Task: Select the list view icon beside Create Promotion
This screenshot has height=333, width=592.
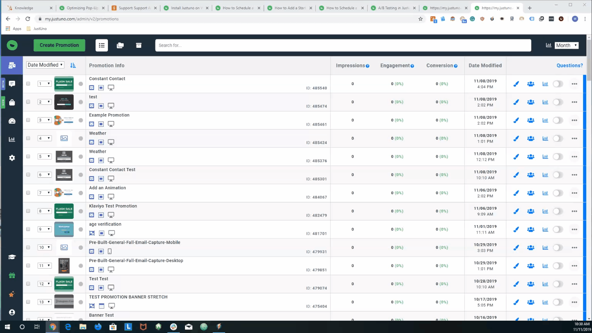Action: click(x=101, y=45)
